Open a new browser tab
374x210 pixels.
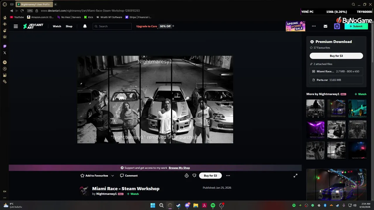click(55, 4)
